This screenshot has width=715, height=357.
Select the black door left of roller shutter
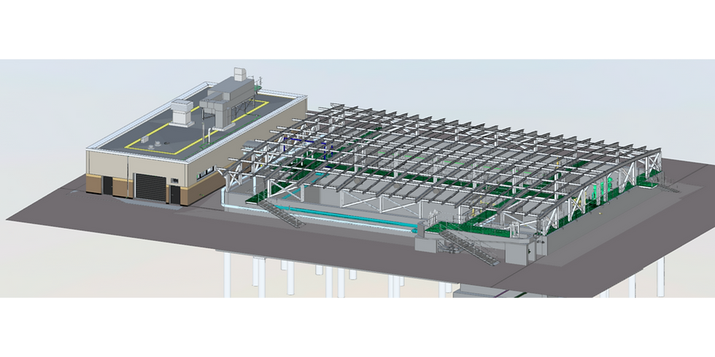coord(108,186)
